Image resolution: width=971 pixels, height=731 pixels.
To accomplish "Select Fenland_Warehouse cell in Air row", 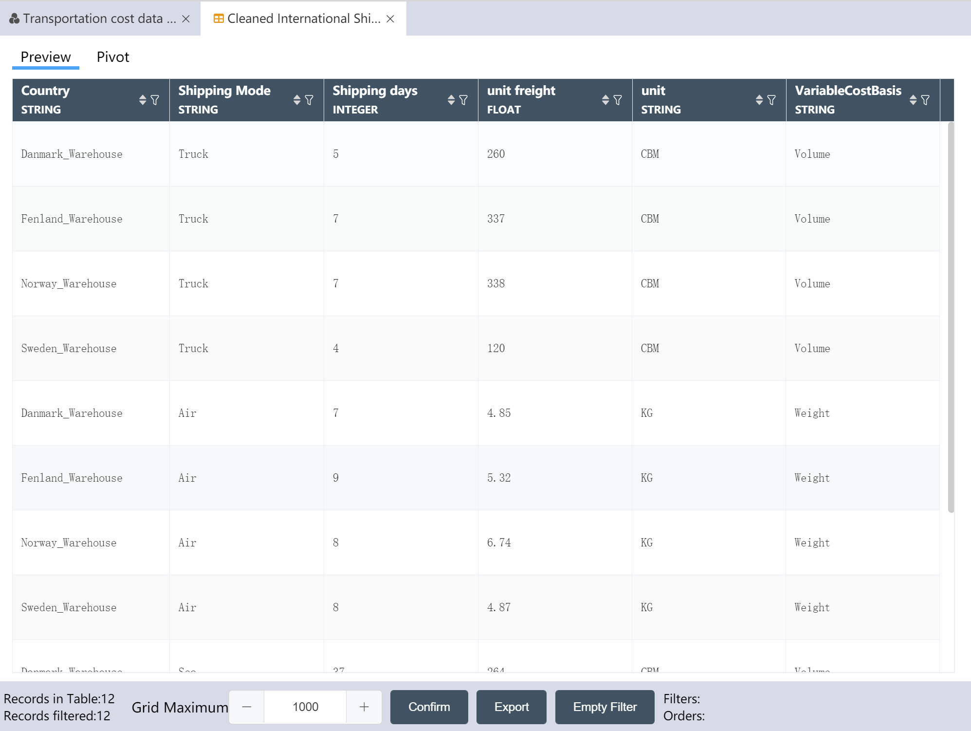I will (91, 478).
